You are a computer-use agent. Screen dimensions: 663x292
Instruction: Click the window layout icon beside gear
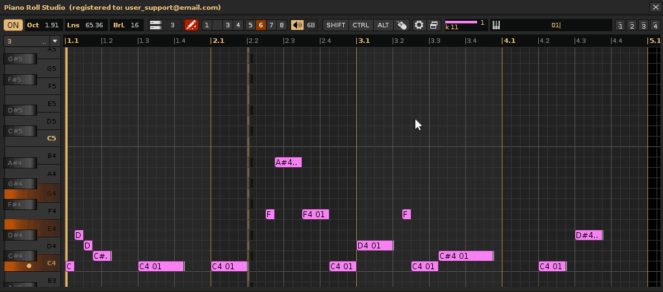(434, 25)
